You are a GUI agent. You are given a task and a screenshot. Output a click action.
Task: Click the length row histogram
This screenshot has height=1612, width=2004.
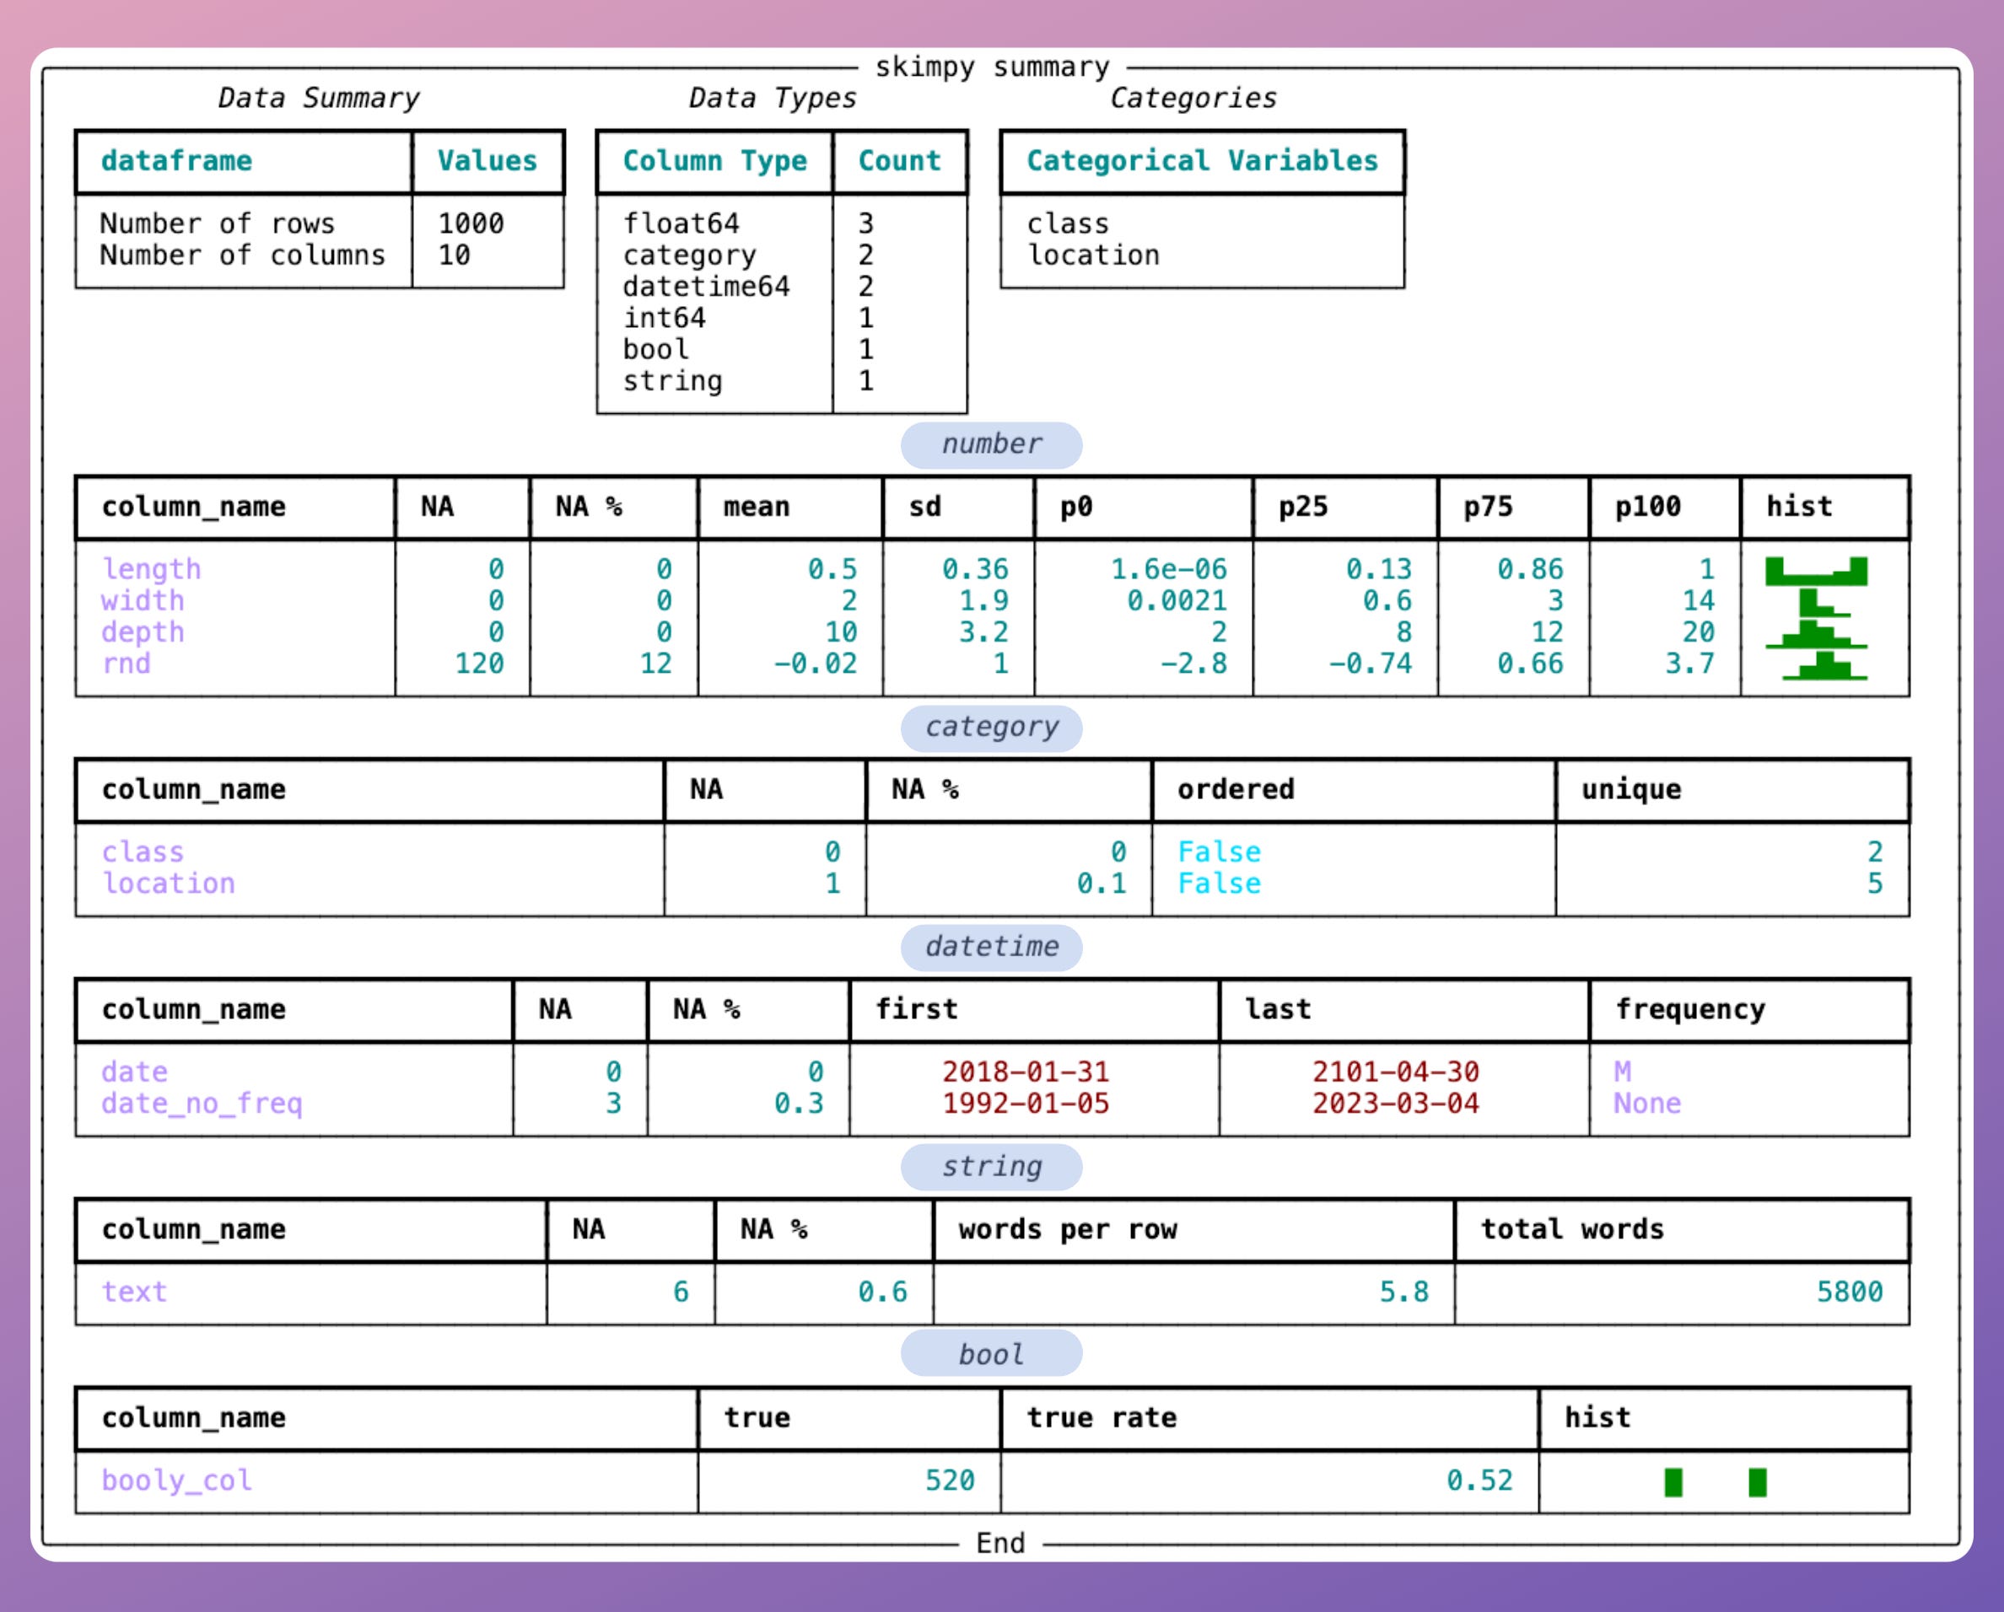click(1816, 571)
